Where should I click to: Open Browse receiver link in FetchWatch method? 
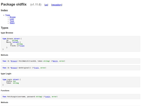14,61
